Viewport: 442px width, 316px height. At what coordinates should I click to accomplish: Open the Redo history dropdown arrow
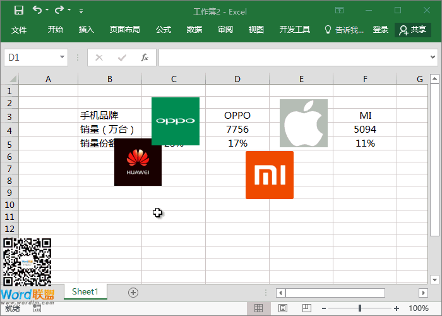click(x=69, y=10)
